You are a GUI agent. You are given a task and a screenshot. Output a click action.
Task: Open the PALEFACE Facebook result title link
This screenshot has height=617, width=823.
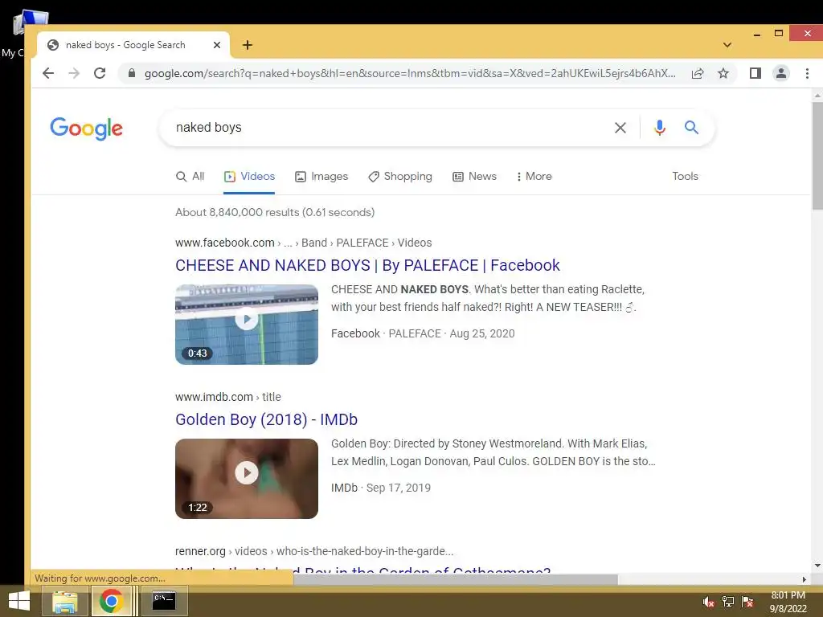click(367, 265)
